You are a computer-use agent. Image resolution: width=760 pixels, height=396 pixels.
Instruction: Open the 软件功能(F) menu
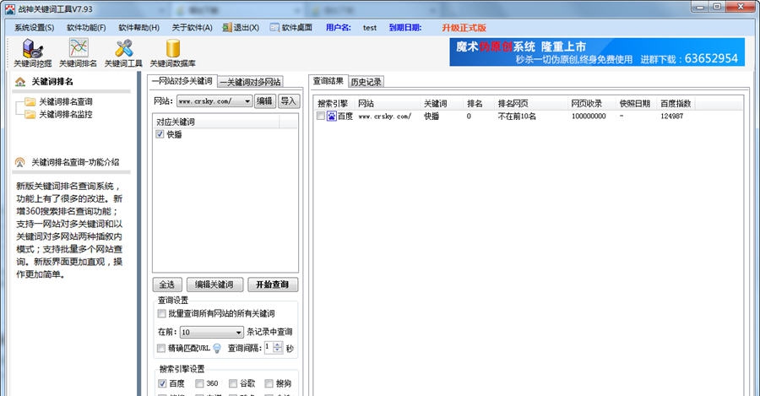(86, 28)
